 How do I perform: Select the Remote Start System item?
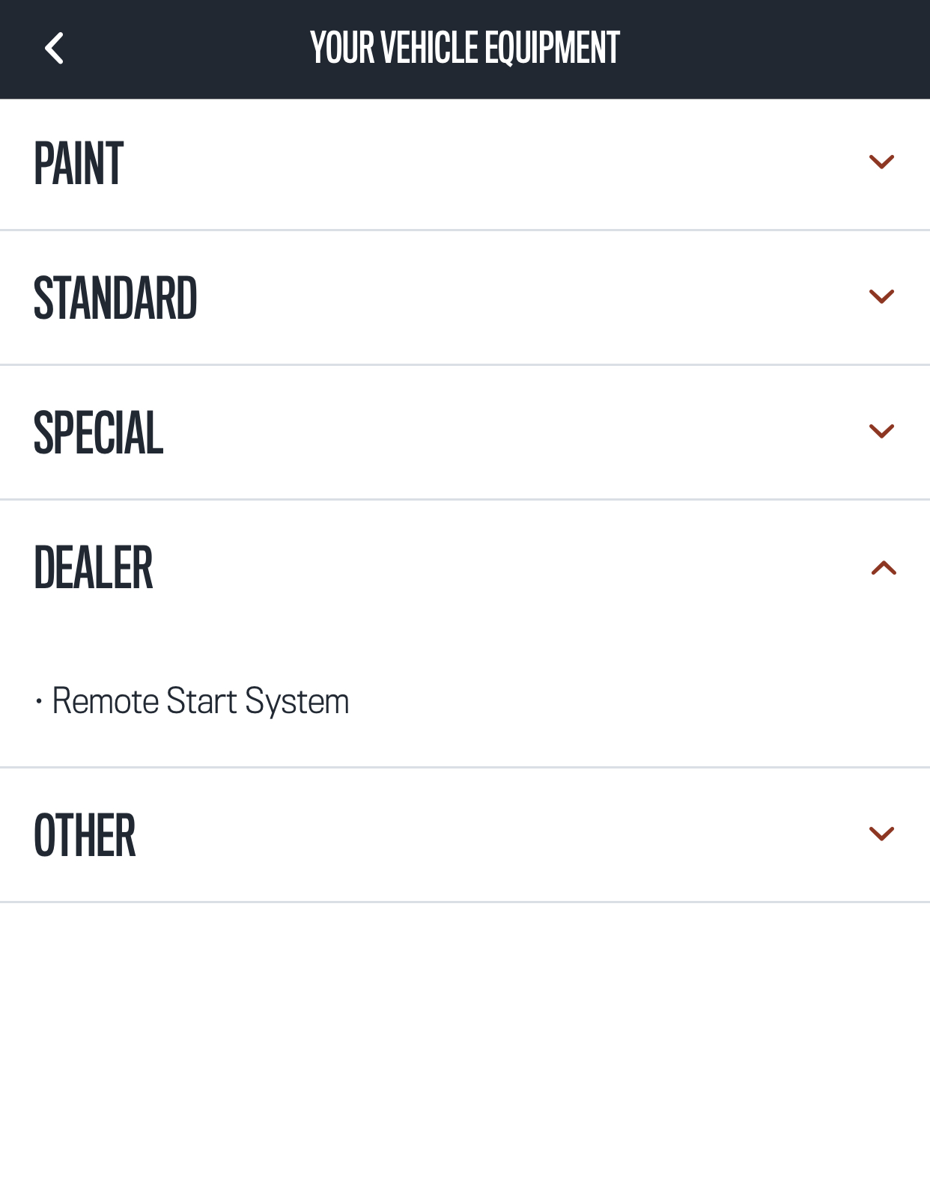click(201, 702)
